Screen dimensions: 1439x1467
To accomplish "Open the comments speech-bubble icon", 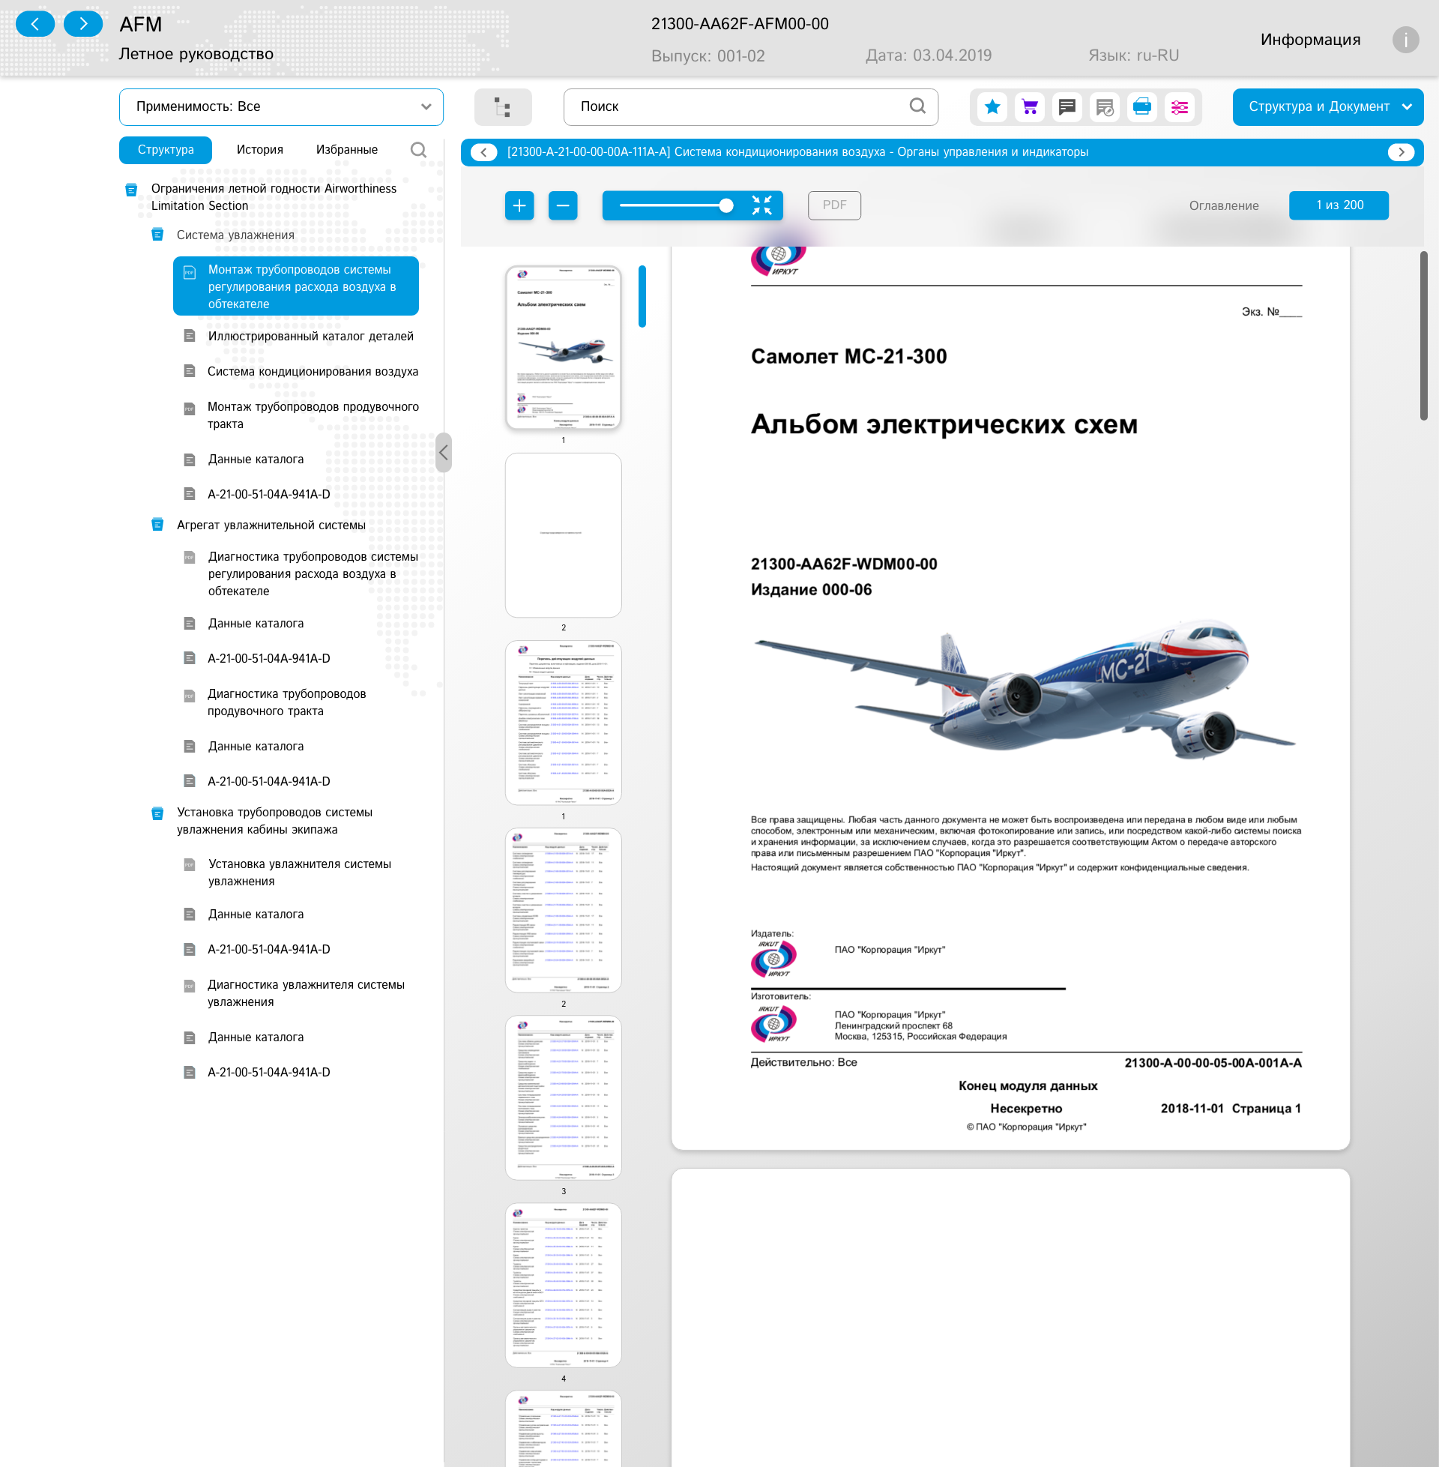I will [1067, 106].
